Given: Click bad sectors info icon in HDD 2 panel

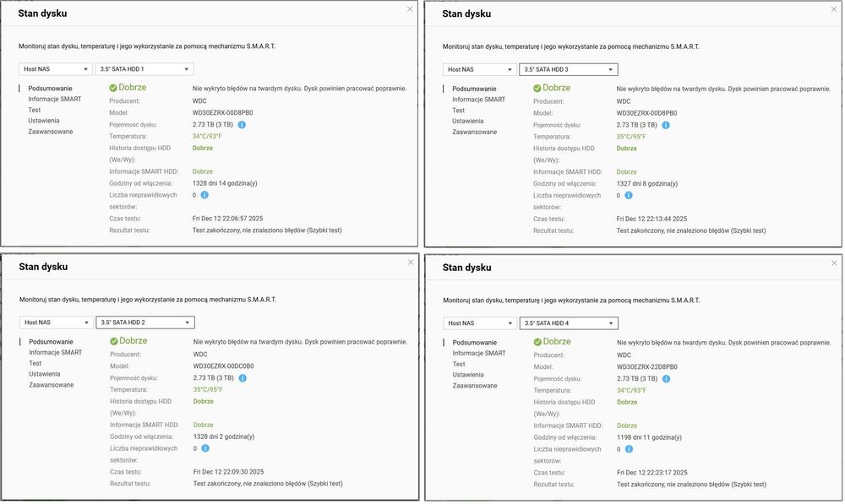Looking at the screenshot, I should [204, 448].
